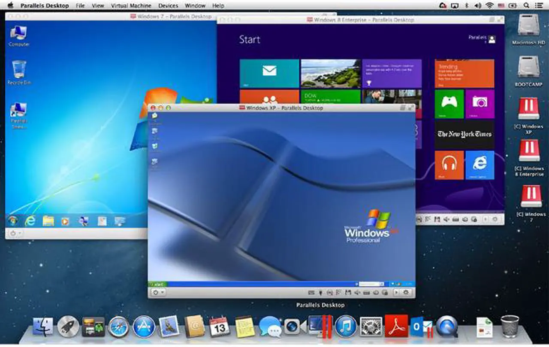Click Windows 7 – Parallels Desktop title bar
This screenshot has width=549, height=347.
tap(171, 16)
